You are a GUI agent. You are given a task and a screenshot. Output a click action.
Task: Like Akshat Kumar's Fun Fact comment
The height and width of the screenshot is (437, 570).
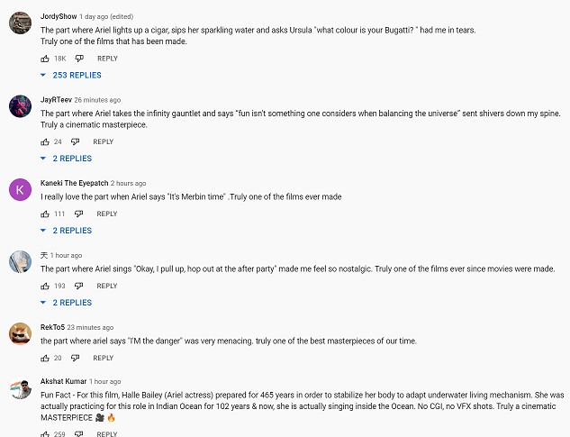[45, 433]
